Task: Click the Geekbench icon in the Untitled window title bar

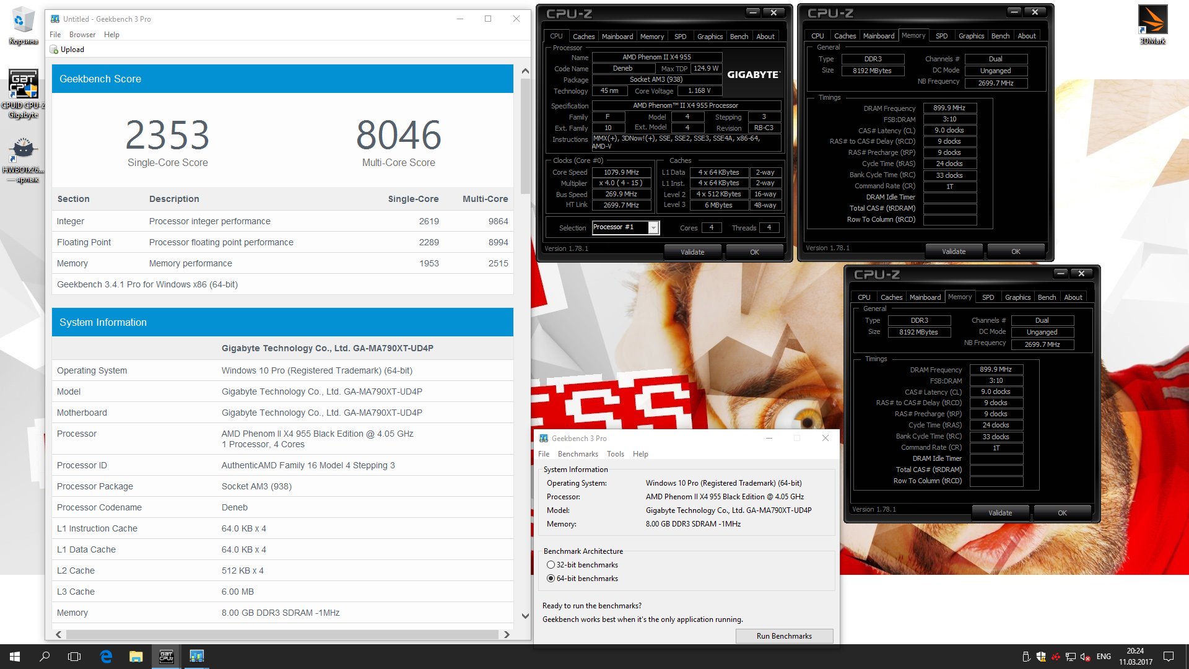Action: tap(55, 19)
